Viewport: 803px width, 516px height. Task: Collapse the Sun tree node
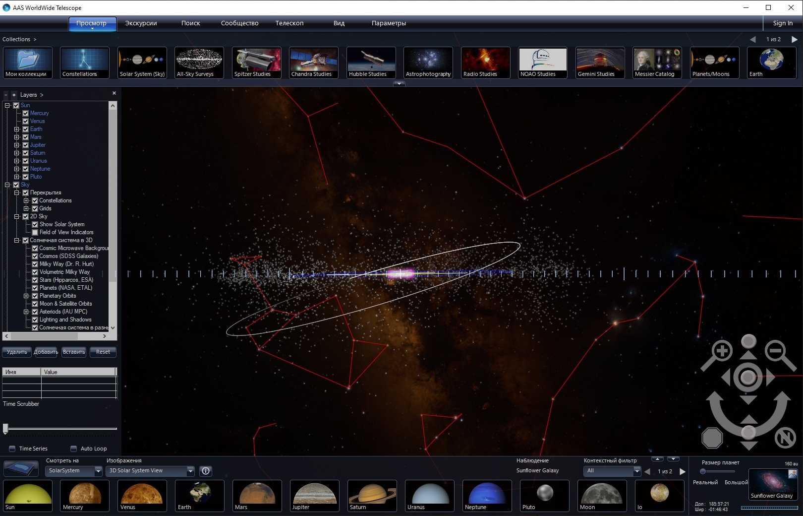[7, 105]
